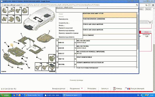
Task: Choose 'Перезагрузить' in the context menu
Action: click(64, 19)
